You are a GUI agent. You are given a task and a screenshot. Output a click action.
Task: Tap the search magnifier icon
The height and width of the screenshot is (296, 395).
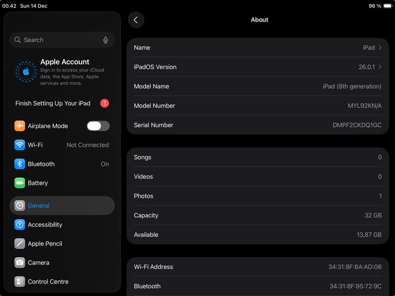point(17,40)
